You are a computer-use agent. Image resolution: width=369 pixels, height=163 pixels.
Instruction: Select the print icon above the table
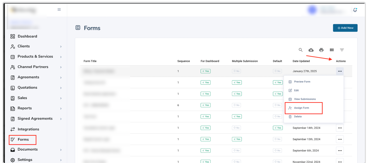pyautogui.click(x=321, y=50)
